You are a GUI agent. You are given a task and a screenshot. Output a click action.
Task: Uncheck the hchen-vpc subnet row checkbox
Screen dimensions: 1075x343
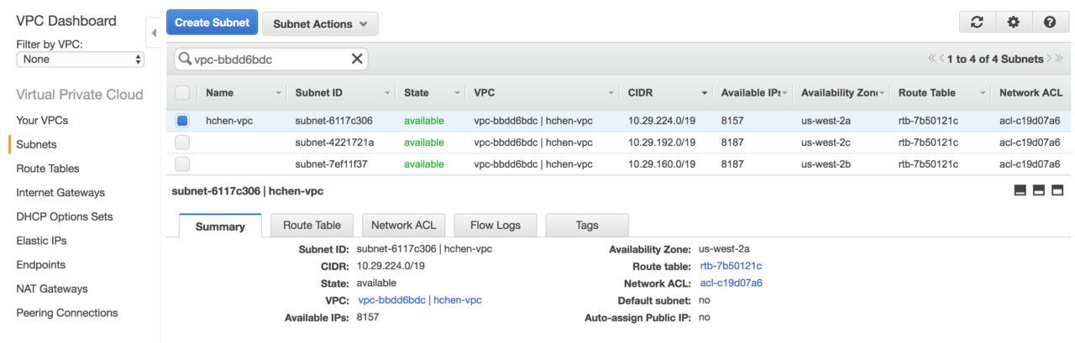pyautogui.click(x=182, y=121)
